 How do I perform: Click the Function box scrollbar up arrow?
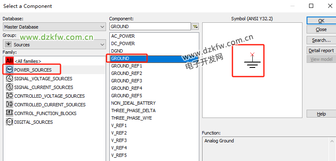coord(332,141)
